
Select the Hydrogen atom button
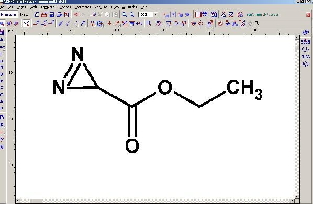pyautogui.click(x=2, y=61)
